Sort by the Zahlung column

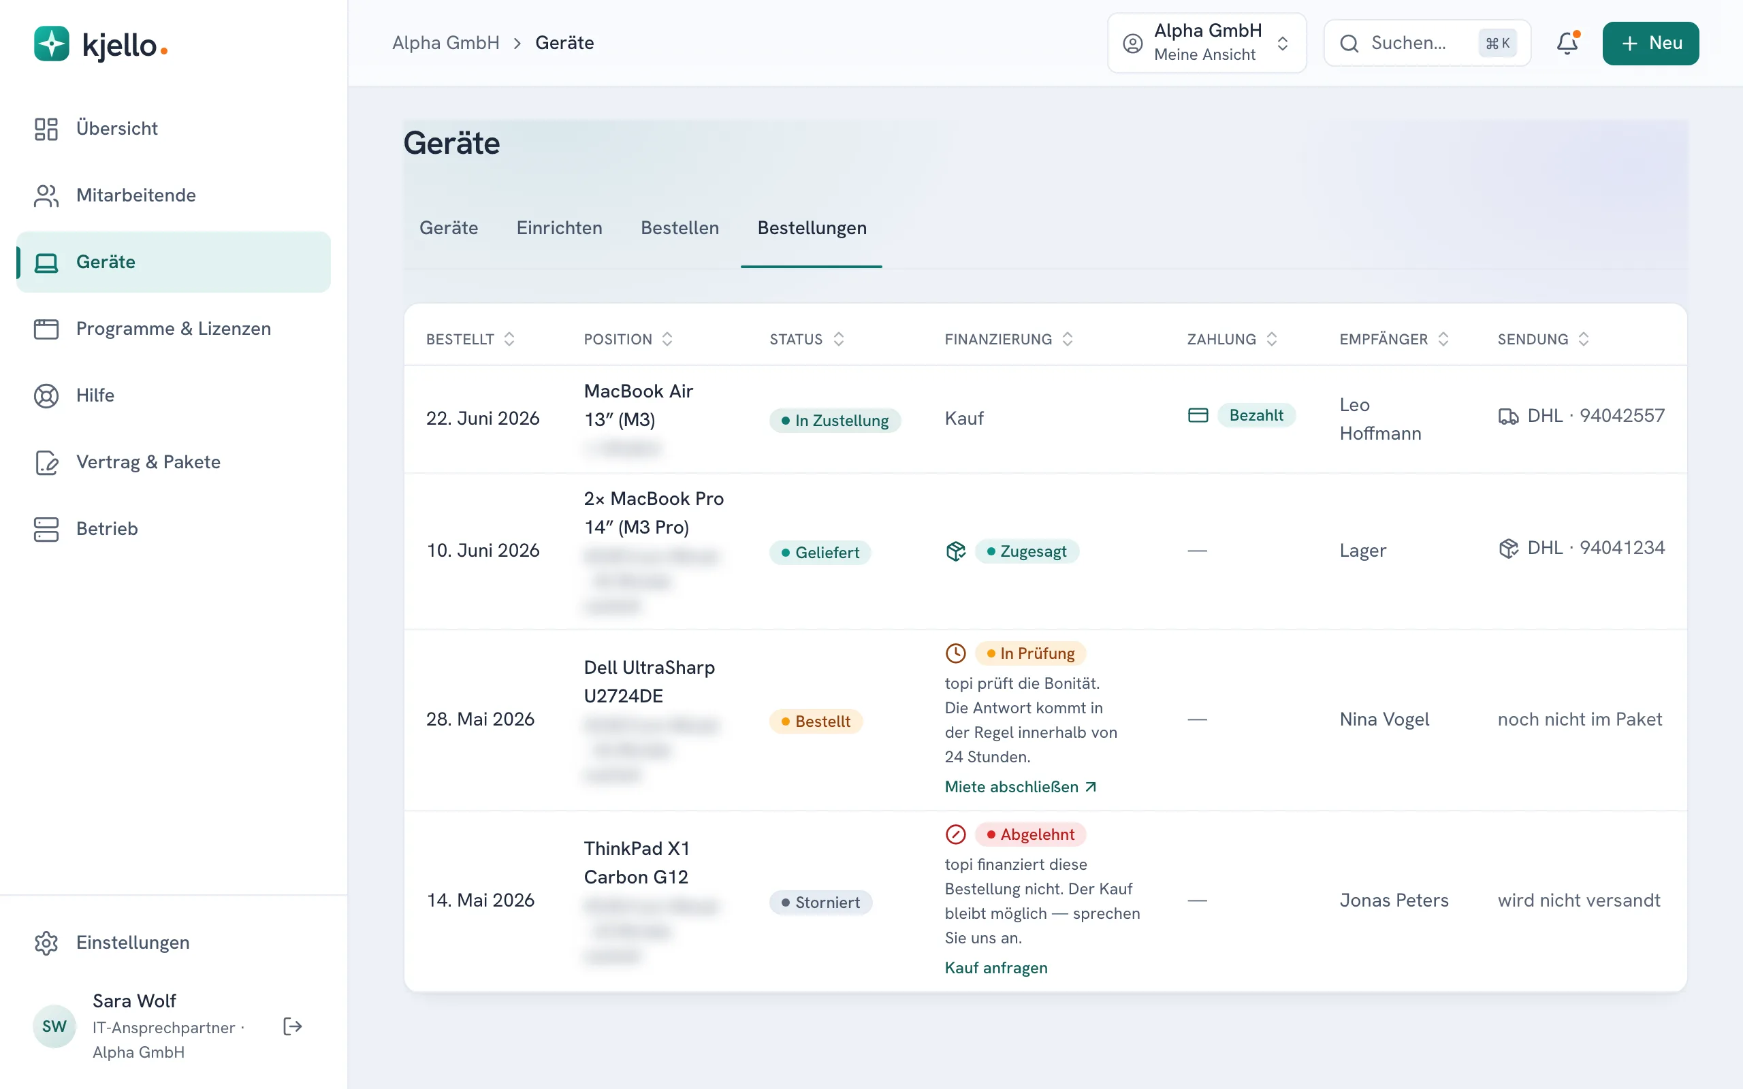[1232, 339]
